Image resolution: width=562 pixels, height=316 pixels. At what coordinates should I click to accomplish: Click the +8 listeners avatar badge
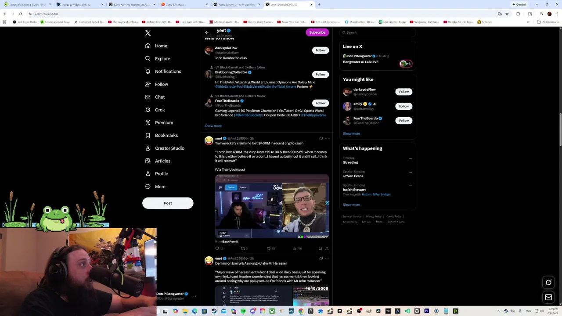tap(406, 64)
